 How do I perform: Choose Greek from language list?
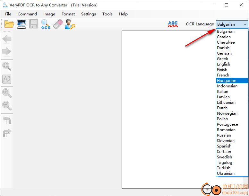232,59
